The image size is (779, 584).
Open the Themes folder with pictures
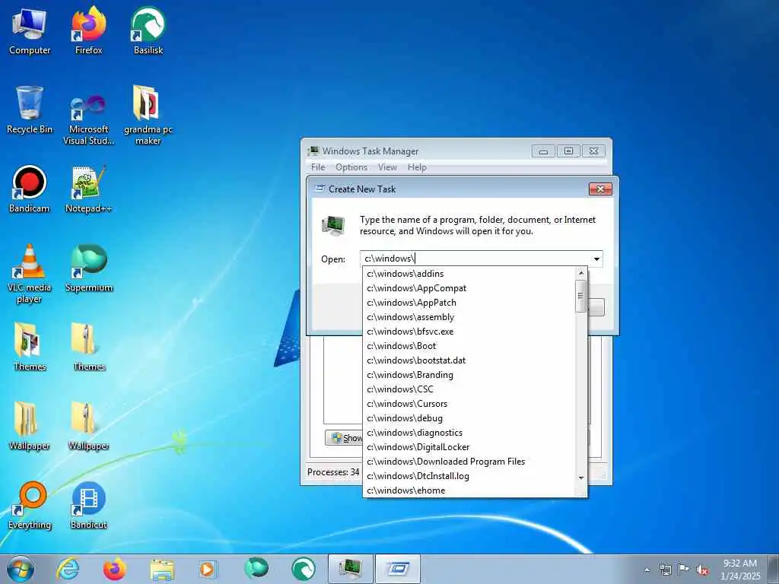[30, 347]
